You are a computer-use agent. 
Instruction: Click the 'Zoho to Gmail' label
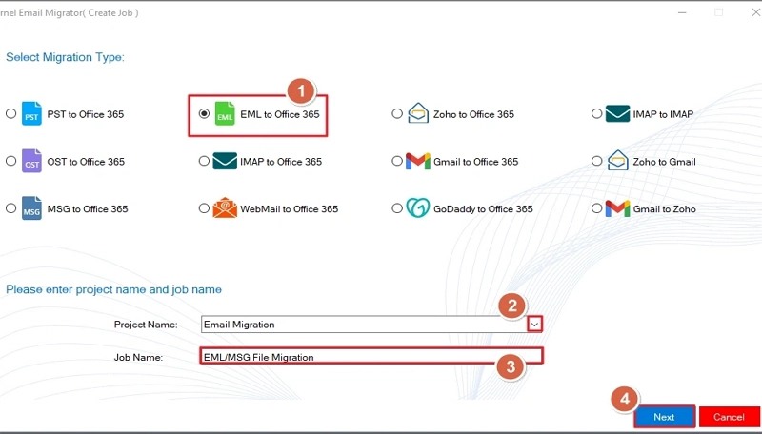click(x=664, y=162)
